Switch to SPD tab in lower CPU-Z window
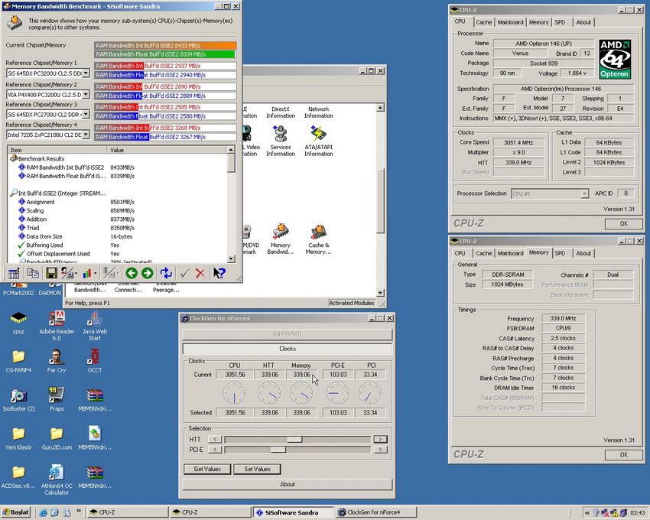Screen dimensions: 650x520 point(560,253)
